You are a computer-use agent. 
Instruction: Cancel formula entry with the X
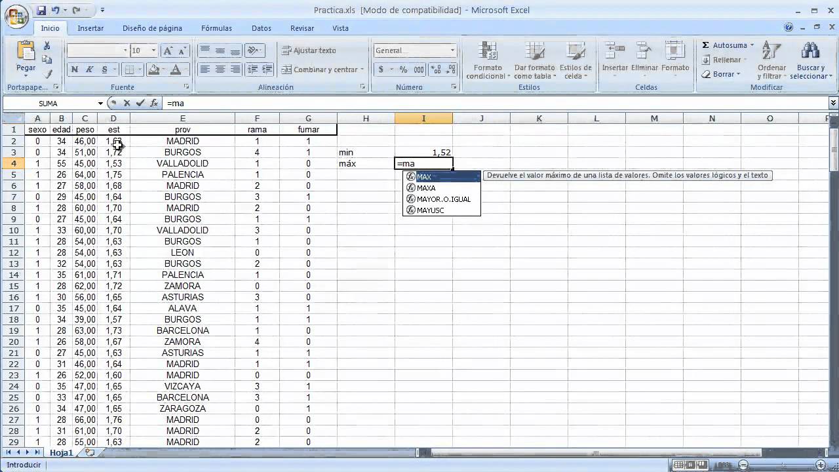pyautogui.click(x=127, y=103)
